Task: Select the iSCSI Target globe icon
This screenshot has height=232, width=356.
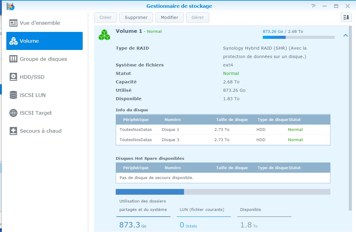Action: 13,113
